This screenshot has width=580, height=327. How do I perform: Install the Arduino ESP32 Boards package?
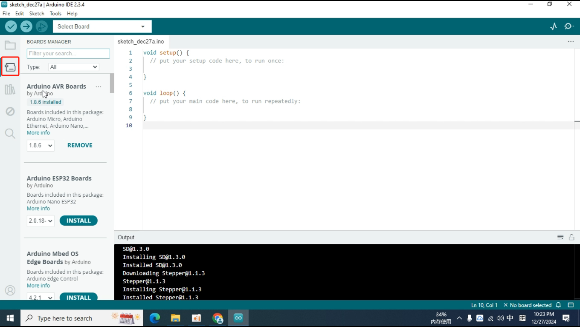point(78,221)
